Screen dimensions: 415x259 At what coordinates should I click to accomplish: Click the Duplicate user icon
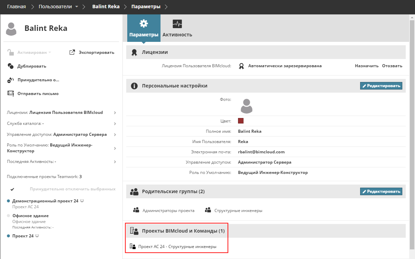(11, 66)
